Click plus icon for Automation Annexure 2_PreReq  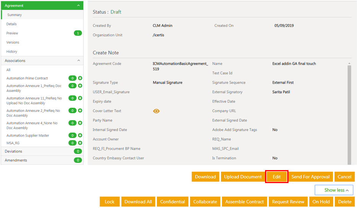click(80, 111)
